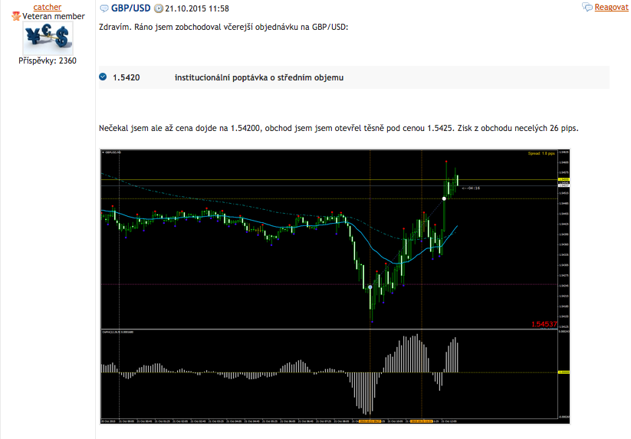631x439 pixels.
Task: Open the GBP/USD post title
Action: 130,8
